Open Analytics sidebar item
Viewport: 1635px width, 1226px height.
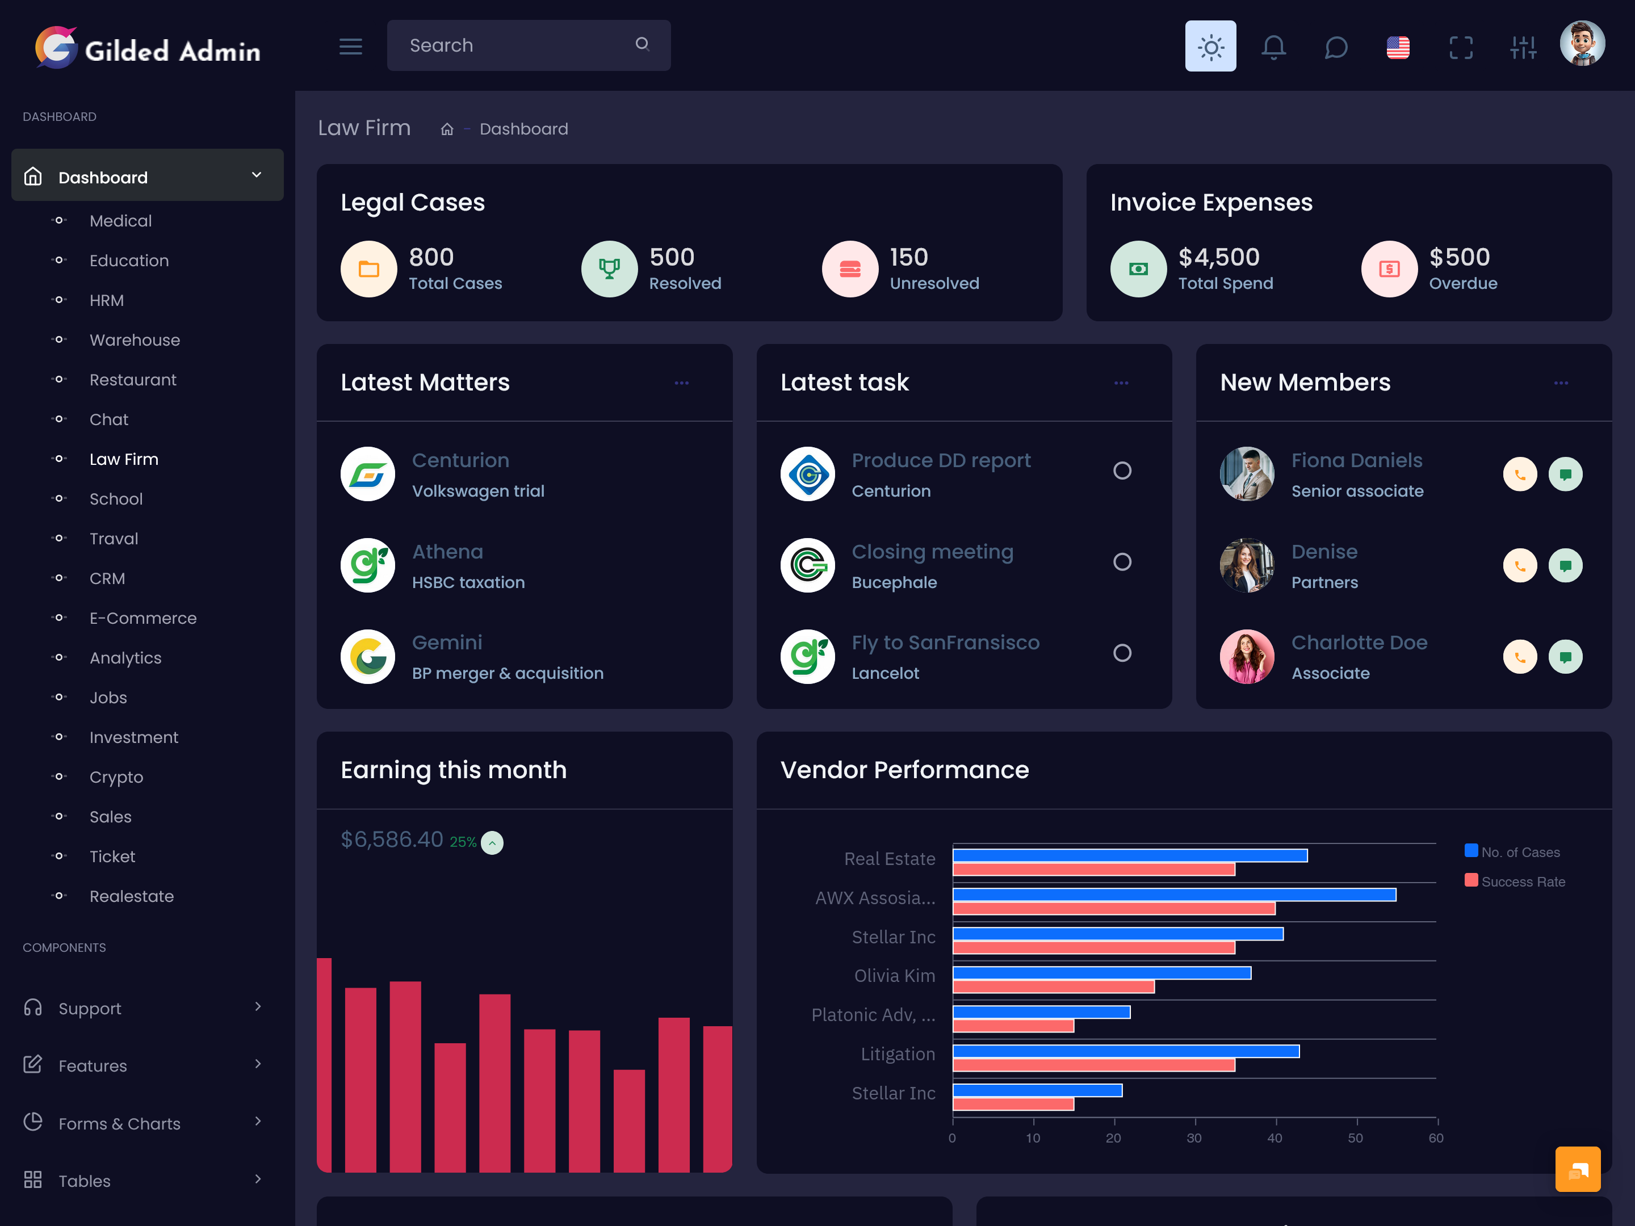coord(125,658)
